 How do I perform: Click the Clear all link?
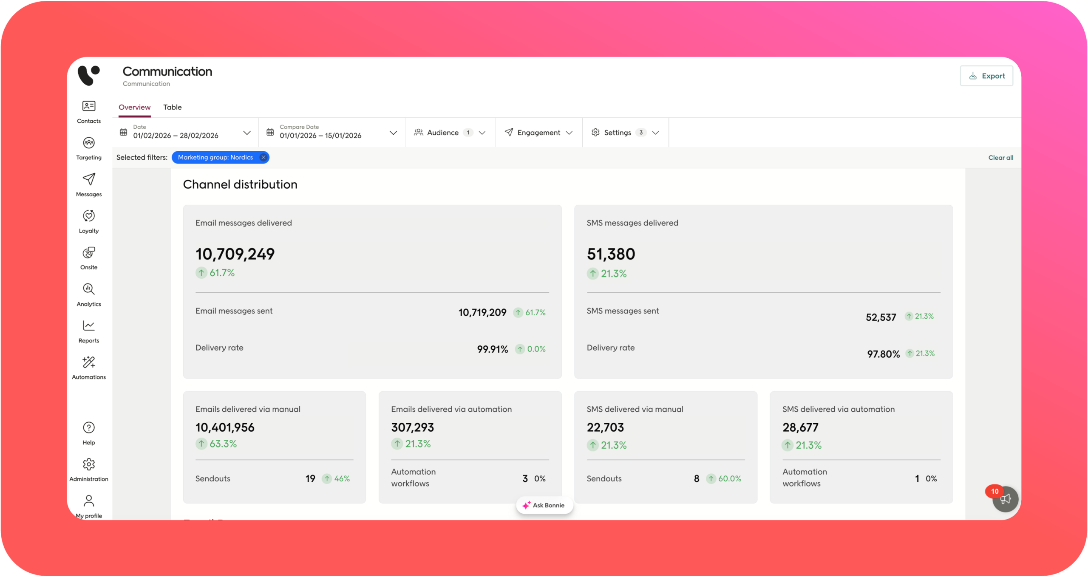point(1000,158)
